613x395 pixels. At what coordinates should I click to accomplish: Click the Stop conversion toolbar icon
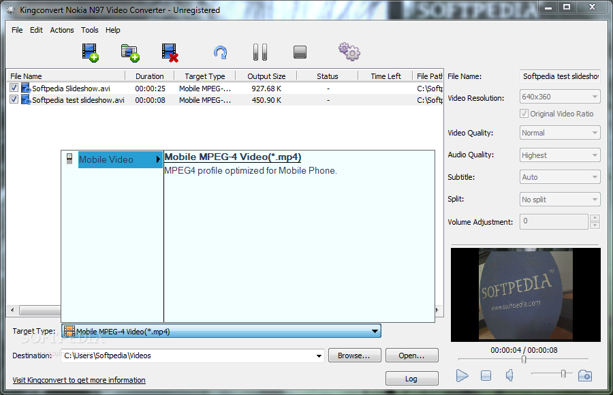click(x=300, y=52)
